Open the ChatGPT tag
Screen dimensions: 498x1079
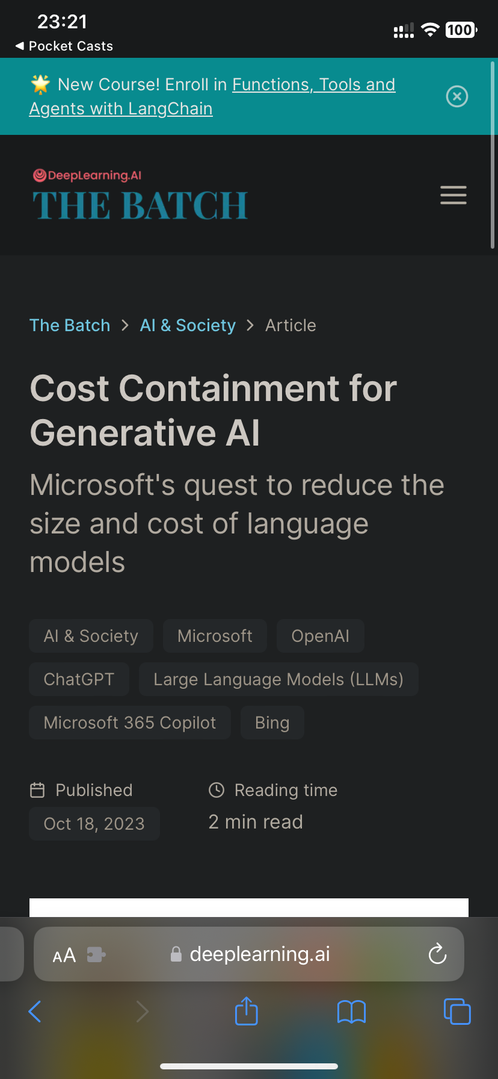pyautogui.click(x=79, y=679)
